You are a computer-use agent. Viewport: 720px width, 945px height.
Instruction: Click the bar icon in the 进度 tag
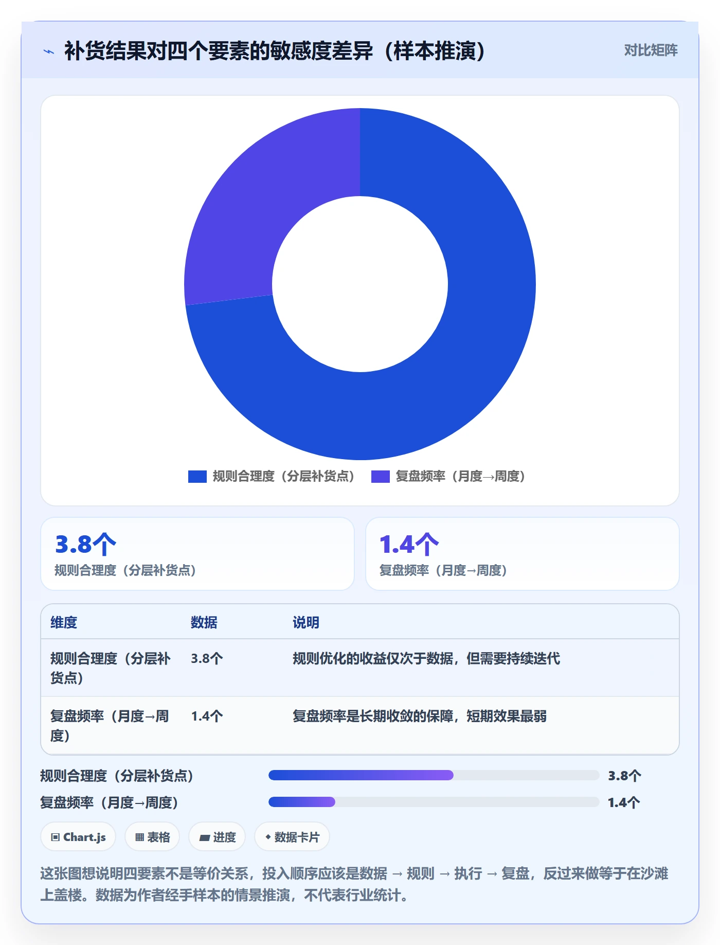pyautogui.click(x=204, y=838)
